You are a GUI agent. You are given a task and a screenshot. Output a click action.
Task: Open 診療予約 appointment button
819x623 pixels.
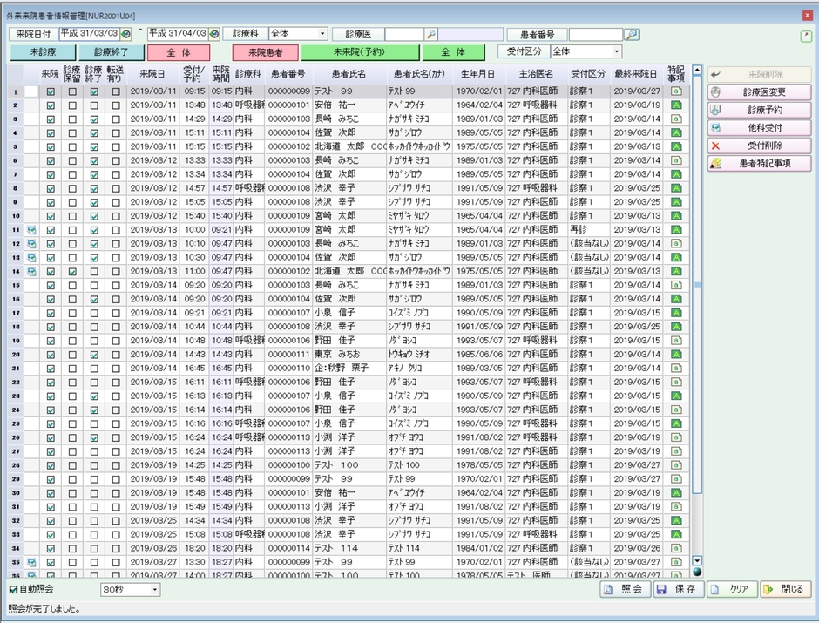759,111
